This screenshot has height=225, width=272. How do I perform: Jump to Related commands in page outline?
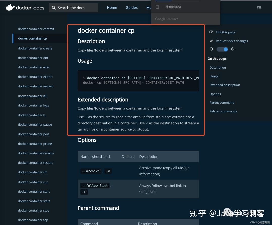tap(223, 111)
